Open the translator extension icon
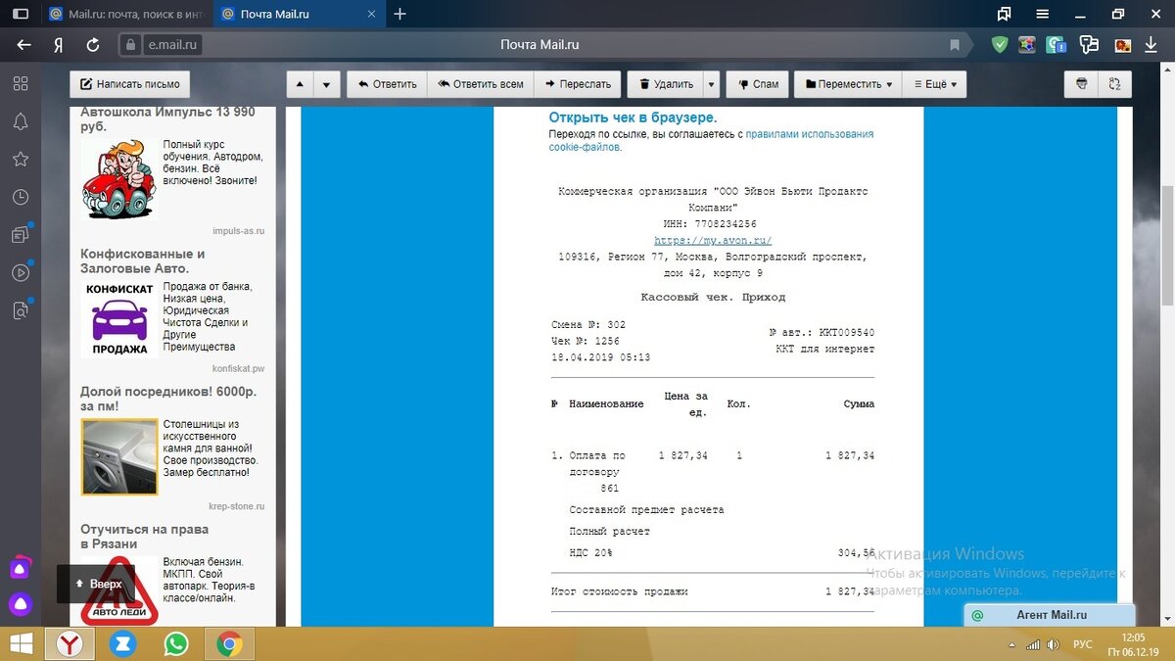Screen dimensions: 1175x661 point(1089,44)
